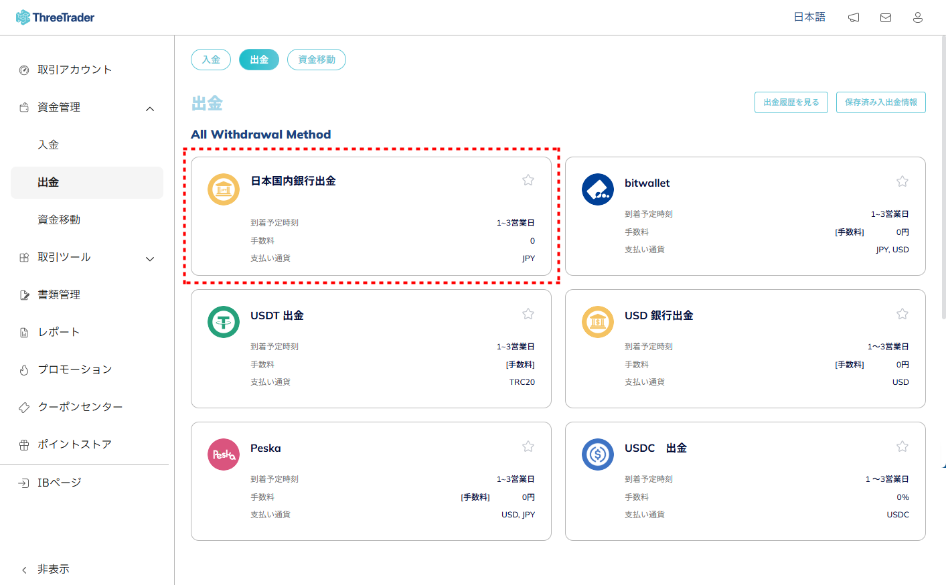Select the 日本国内銀行出金 card title
Viewport: 946px width, 585px height.
(293, 181)
